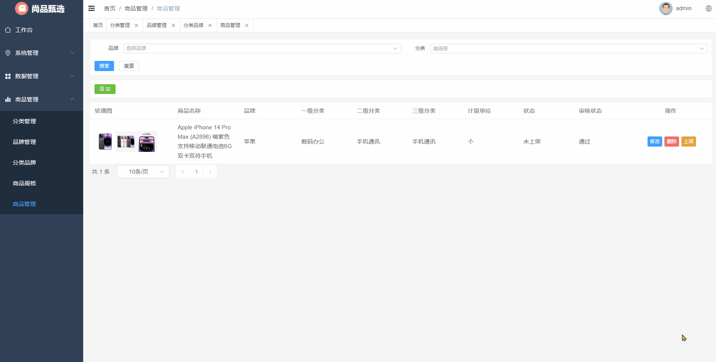Close the 分类管理 tab

tap(136, 25)
